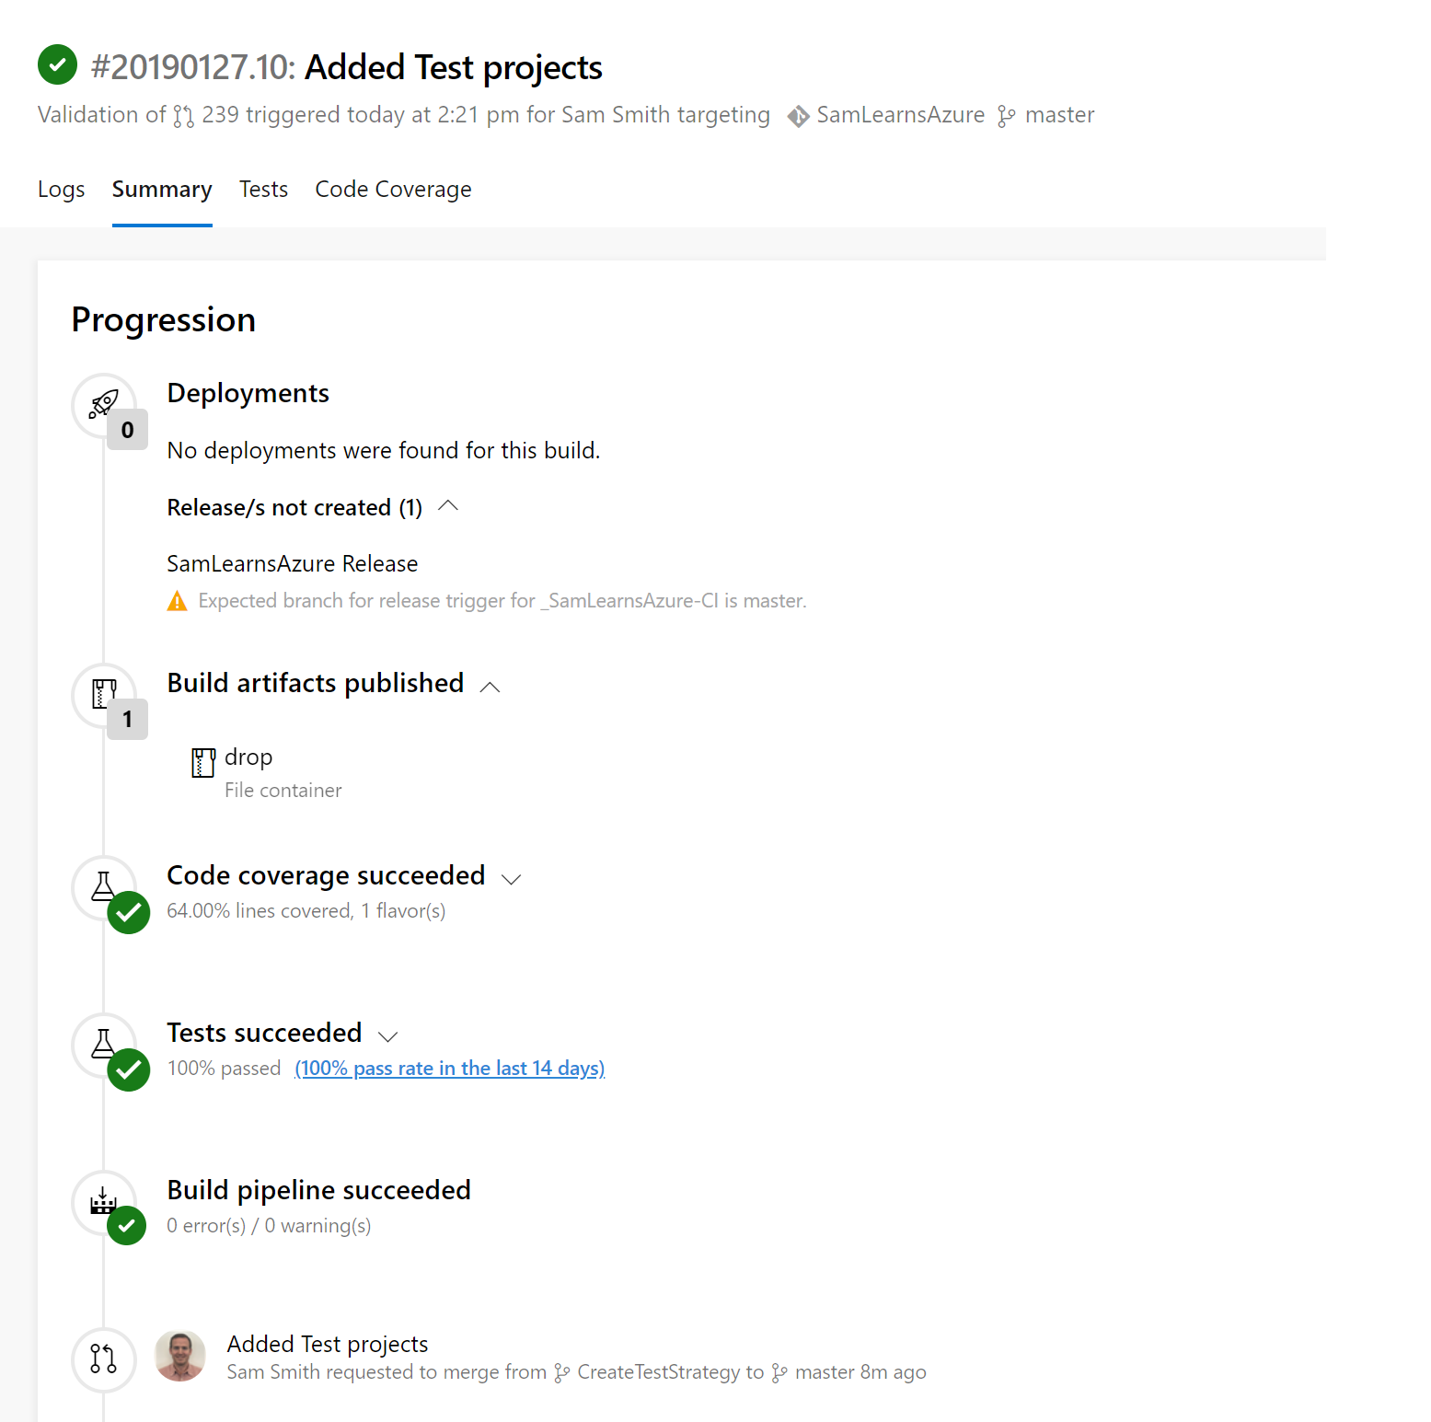Viewport: 1431px width, 1422px height.
Task: Click Sam Smith's avatar photo
Action: click(180, 1357)
